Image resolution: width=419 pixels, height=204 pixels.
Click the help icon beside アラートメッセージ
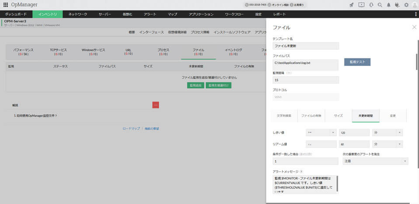click(x=301, y=172)
